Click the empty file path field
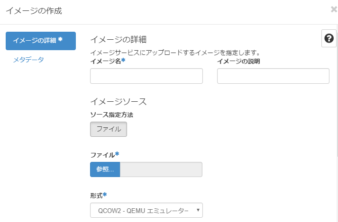The height and width of the screenshot is (222, 338). [161, 169]
